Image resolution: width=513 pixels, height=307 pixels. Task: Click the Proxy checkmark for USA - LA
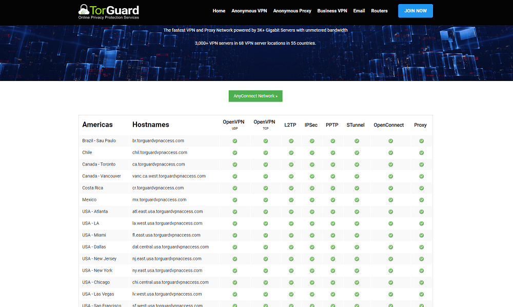[x=421, y=223]
